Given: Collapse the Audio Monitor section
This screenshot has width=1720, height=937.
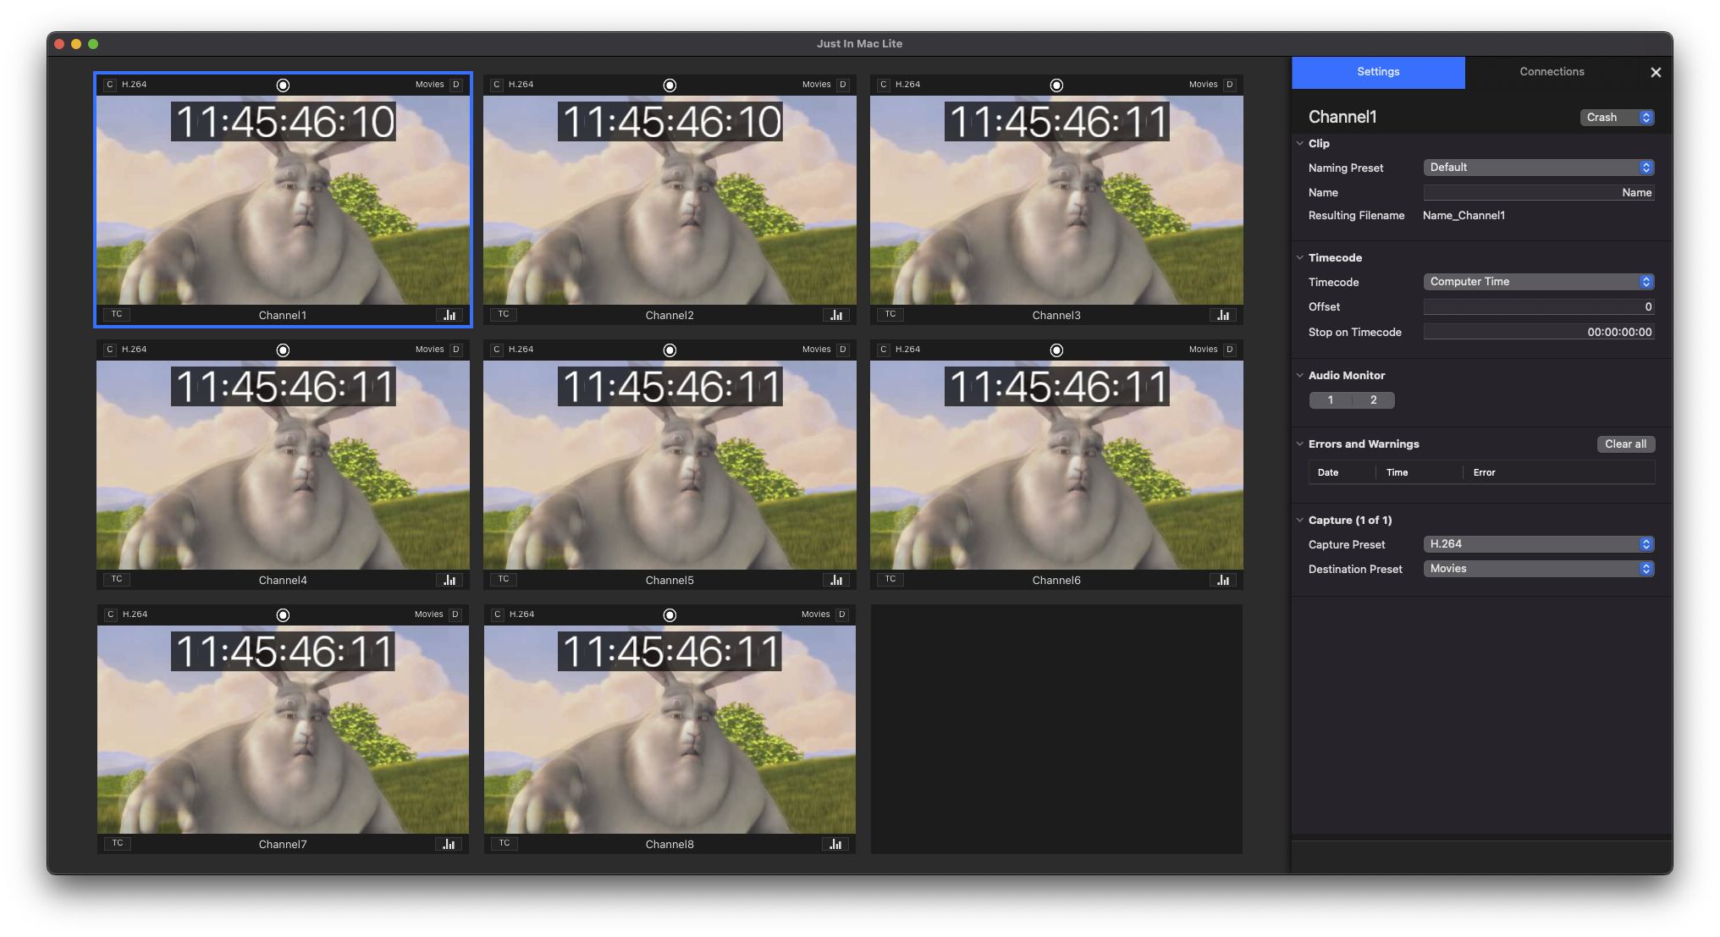Looking at the screenshot, I should 1300,376.
